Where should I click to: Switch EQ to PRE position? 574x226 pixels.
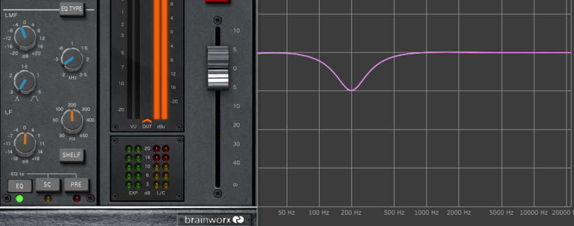pyautogui.click(x=76, y=184)
